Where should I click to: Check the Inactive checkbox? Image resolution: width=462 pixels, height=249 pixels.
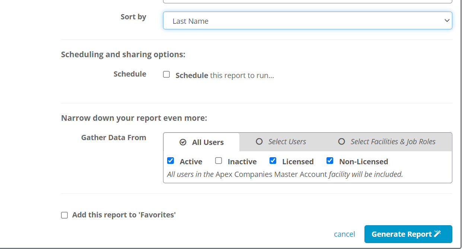(219, 161)
